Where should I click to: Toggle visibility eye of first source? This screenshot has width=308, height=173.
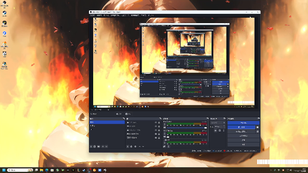tap(156, 122)
